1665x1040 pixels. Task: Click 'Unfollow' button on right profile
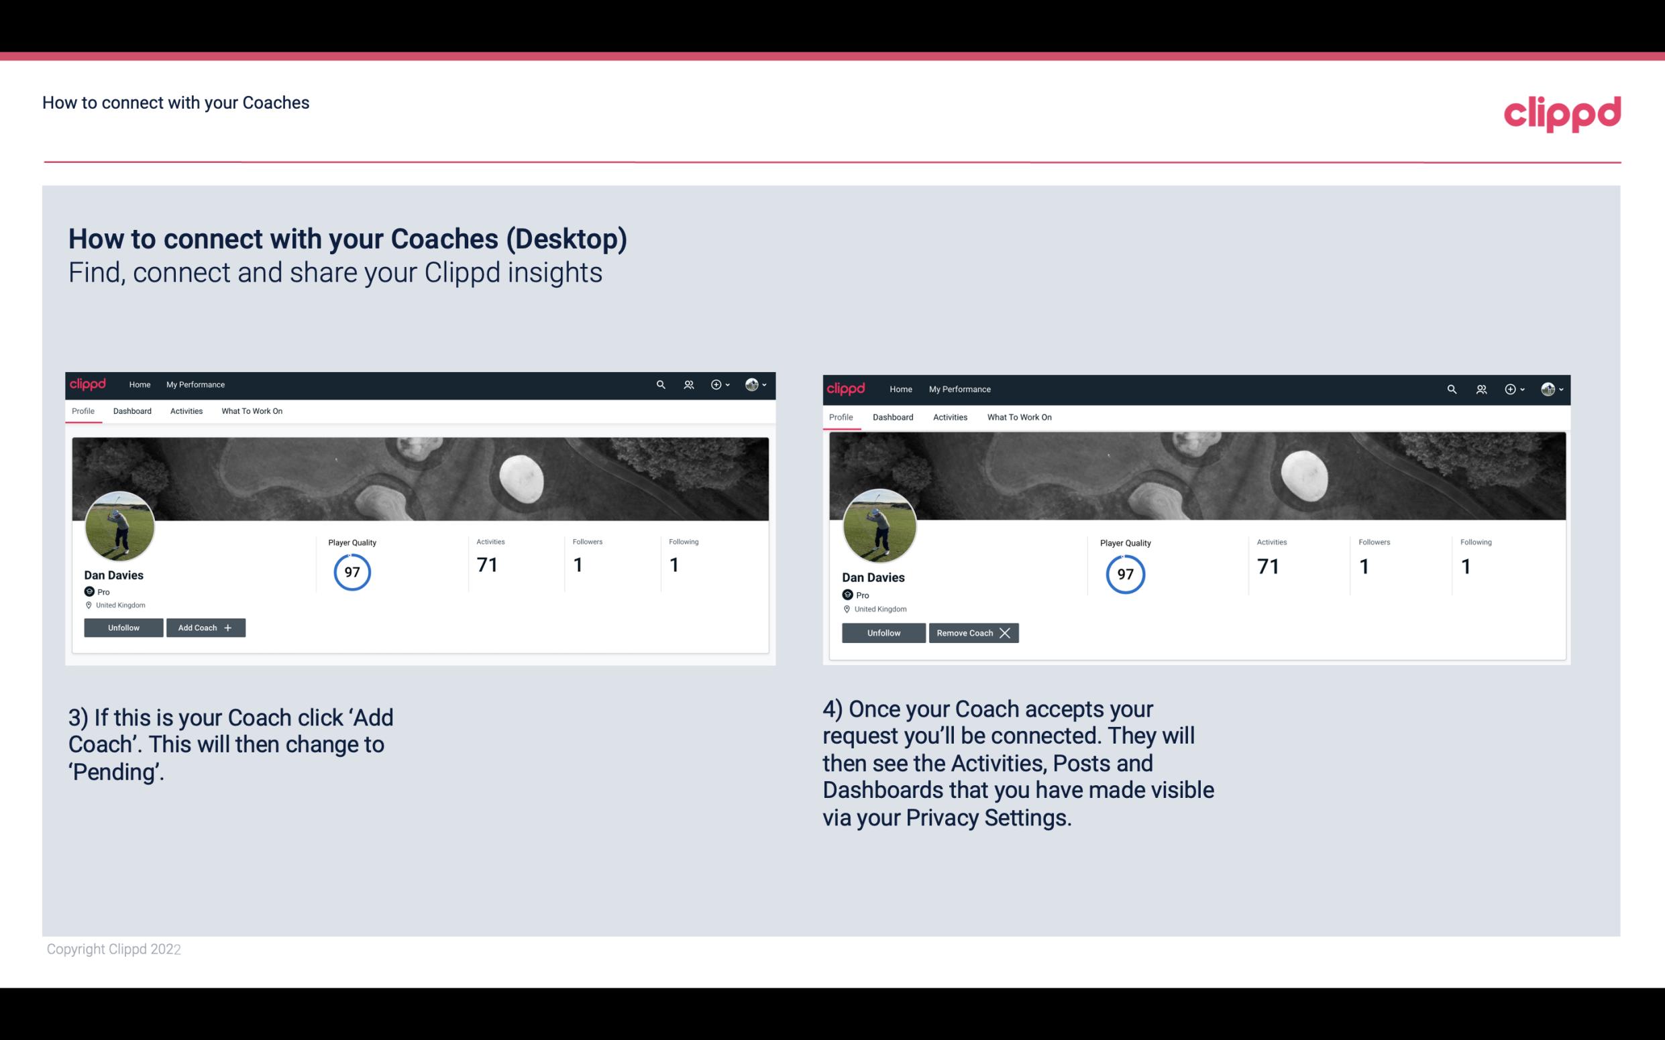pos(883,632)
